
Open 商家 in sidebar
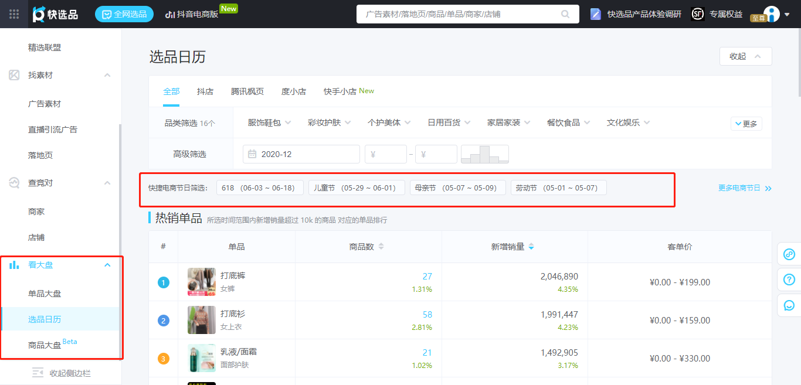(x=36, y=212)
